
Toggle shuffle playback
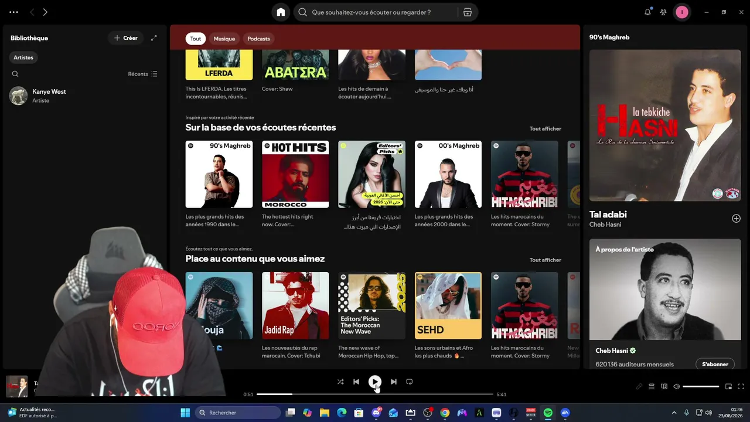pyautogui.click(x=340, y=382)
